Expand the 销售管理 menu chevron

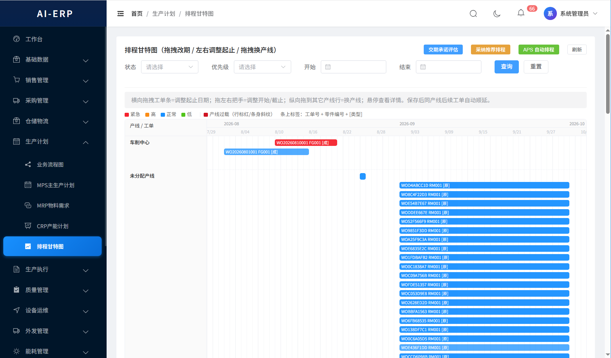point(86,81)
